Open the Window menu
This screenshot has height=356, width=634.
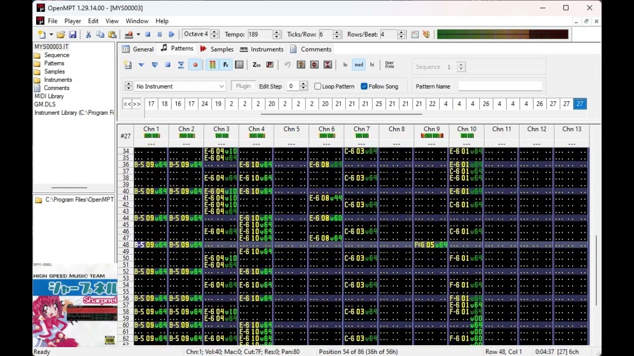click(137, 21)
